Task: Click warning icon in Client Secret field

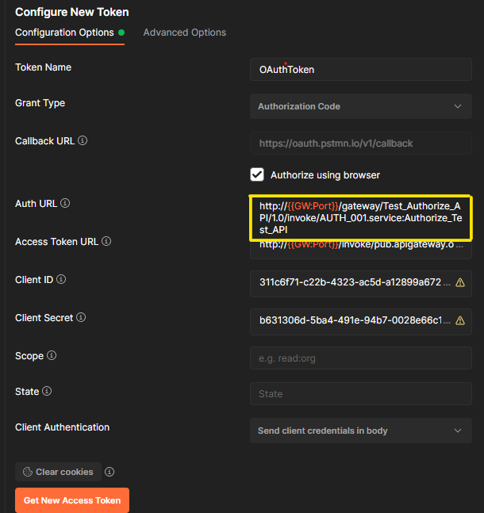Action: (x=459, y=320)
